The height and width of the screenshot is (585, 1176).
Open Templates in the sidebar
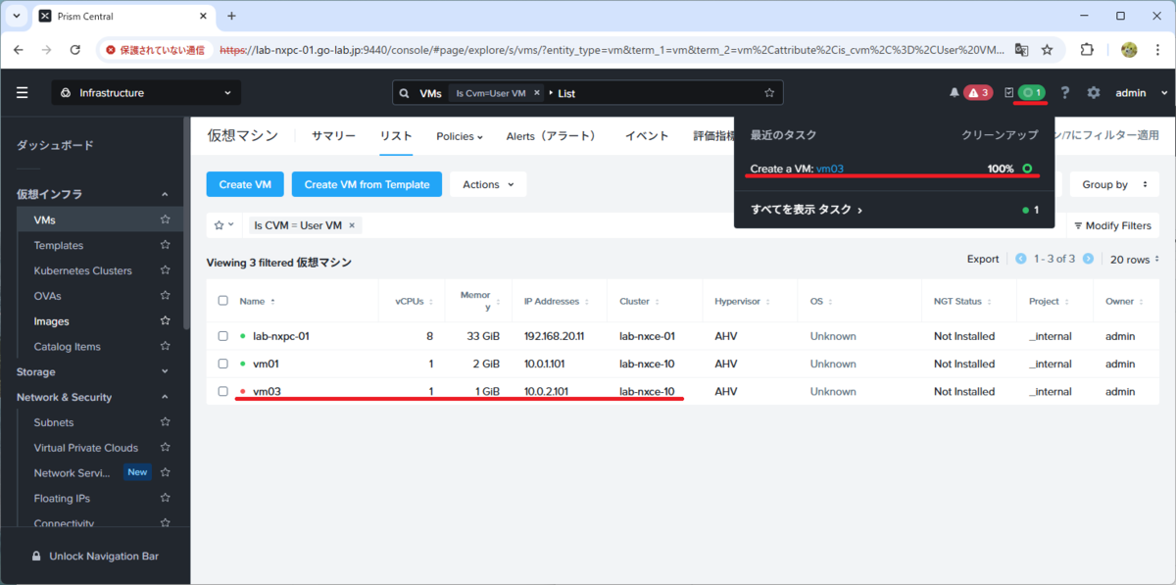pyautogui.click(x=59, y=245)
